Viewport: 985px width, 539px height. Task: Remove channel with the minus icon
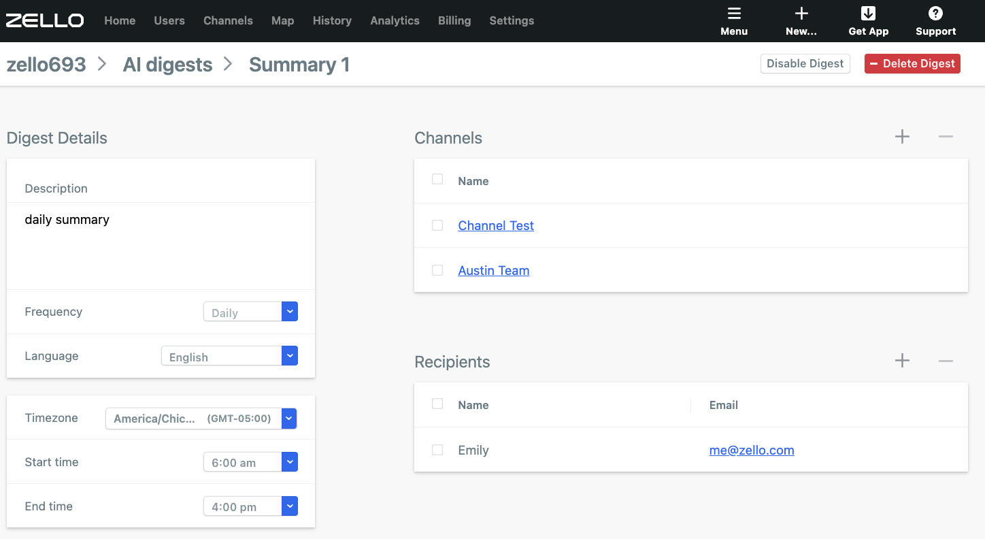946,137
